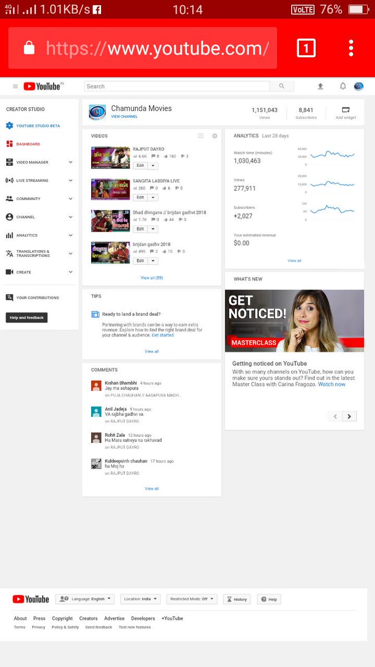This screenshot has height=667, width=375.
Task: Open Edit dropdown arrow for RAJPUT DAYRO
Action: (x=153, y=166)
